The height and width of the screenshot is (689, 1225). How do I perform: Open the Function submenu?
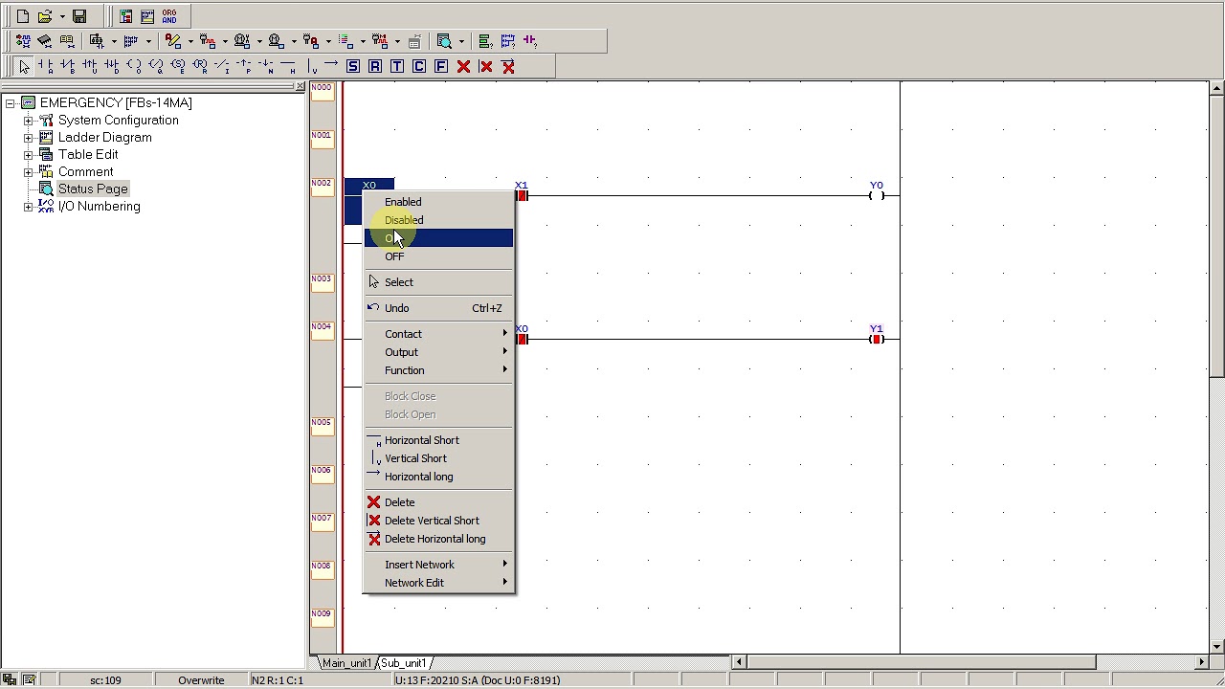point(438,370)
